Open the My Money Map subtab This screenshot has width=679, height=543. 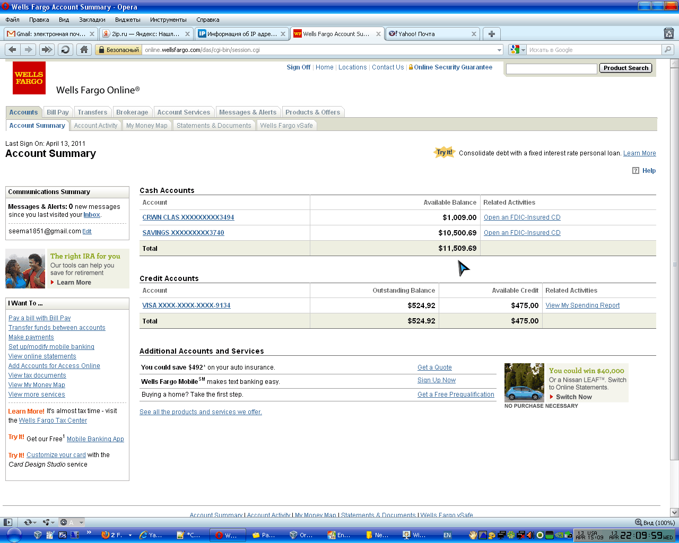(147, 125)
